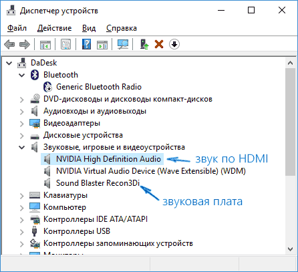Expand the Видеоадаптеры category
The width and height of the screenshot is (298, 272).
click(x=22, y=124)
